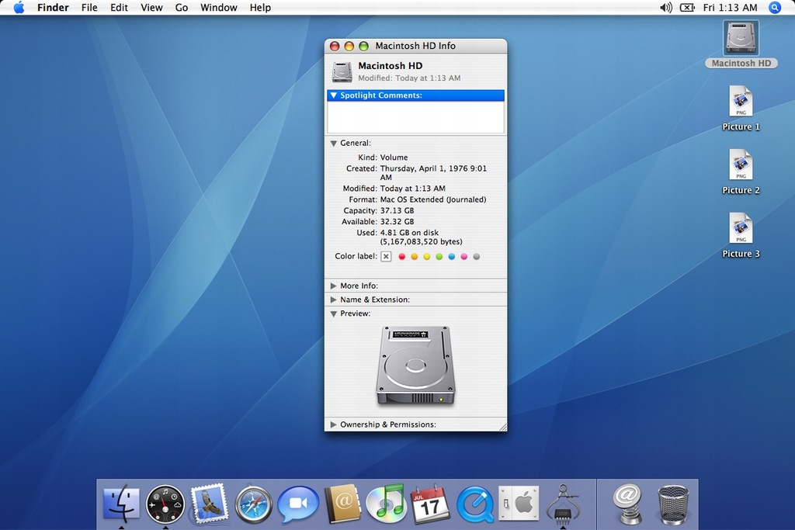Screen dimensions: 795x530
Task: Launch iTunes from the Dock
Action: click(x=387, y=503)
